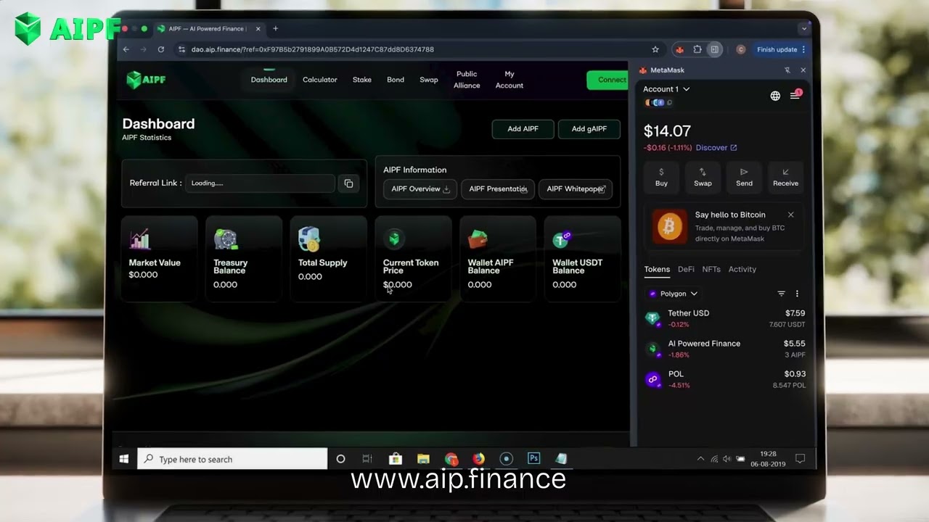
Task: Click MetaMask Receive button
Action: coord(785,177)
